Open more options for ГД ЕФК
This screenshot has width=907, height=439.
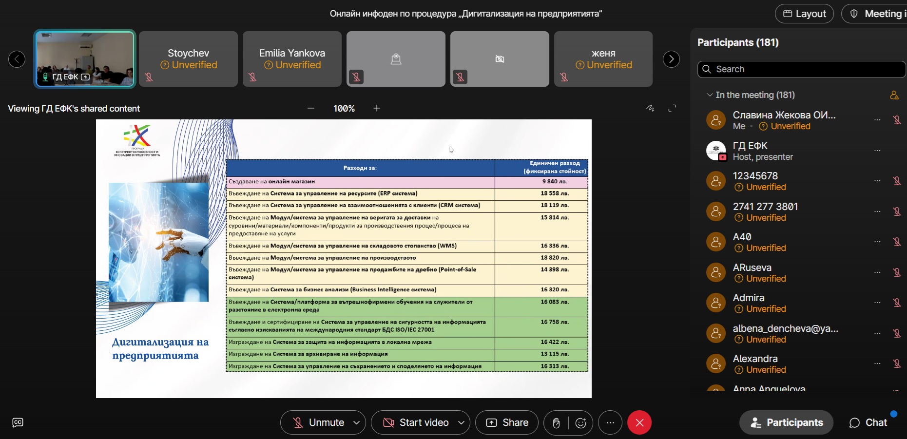click(x=877, y=151)
